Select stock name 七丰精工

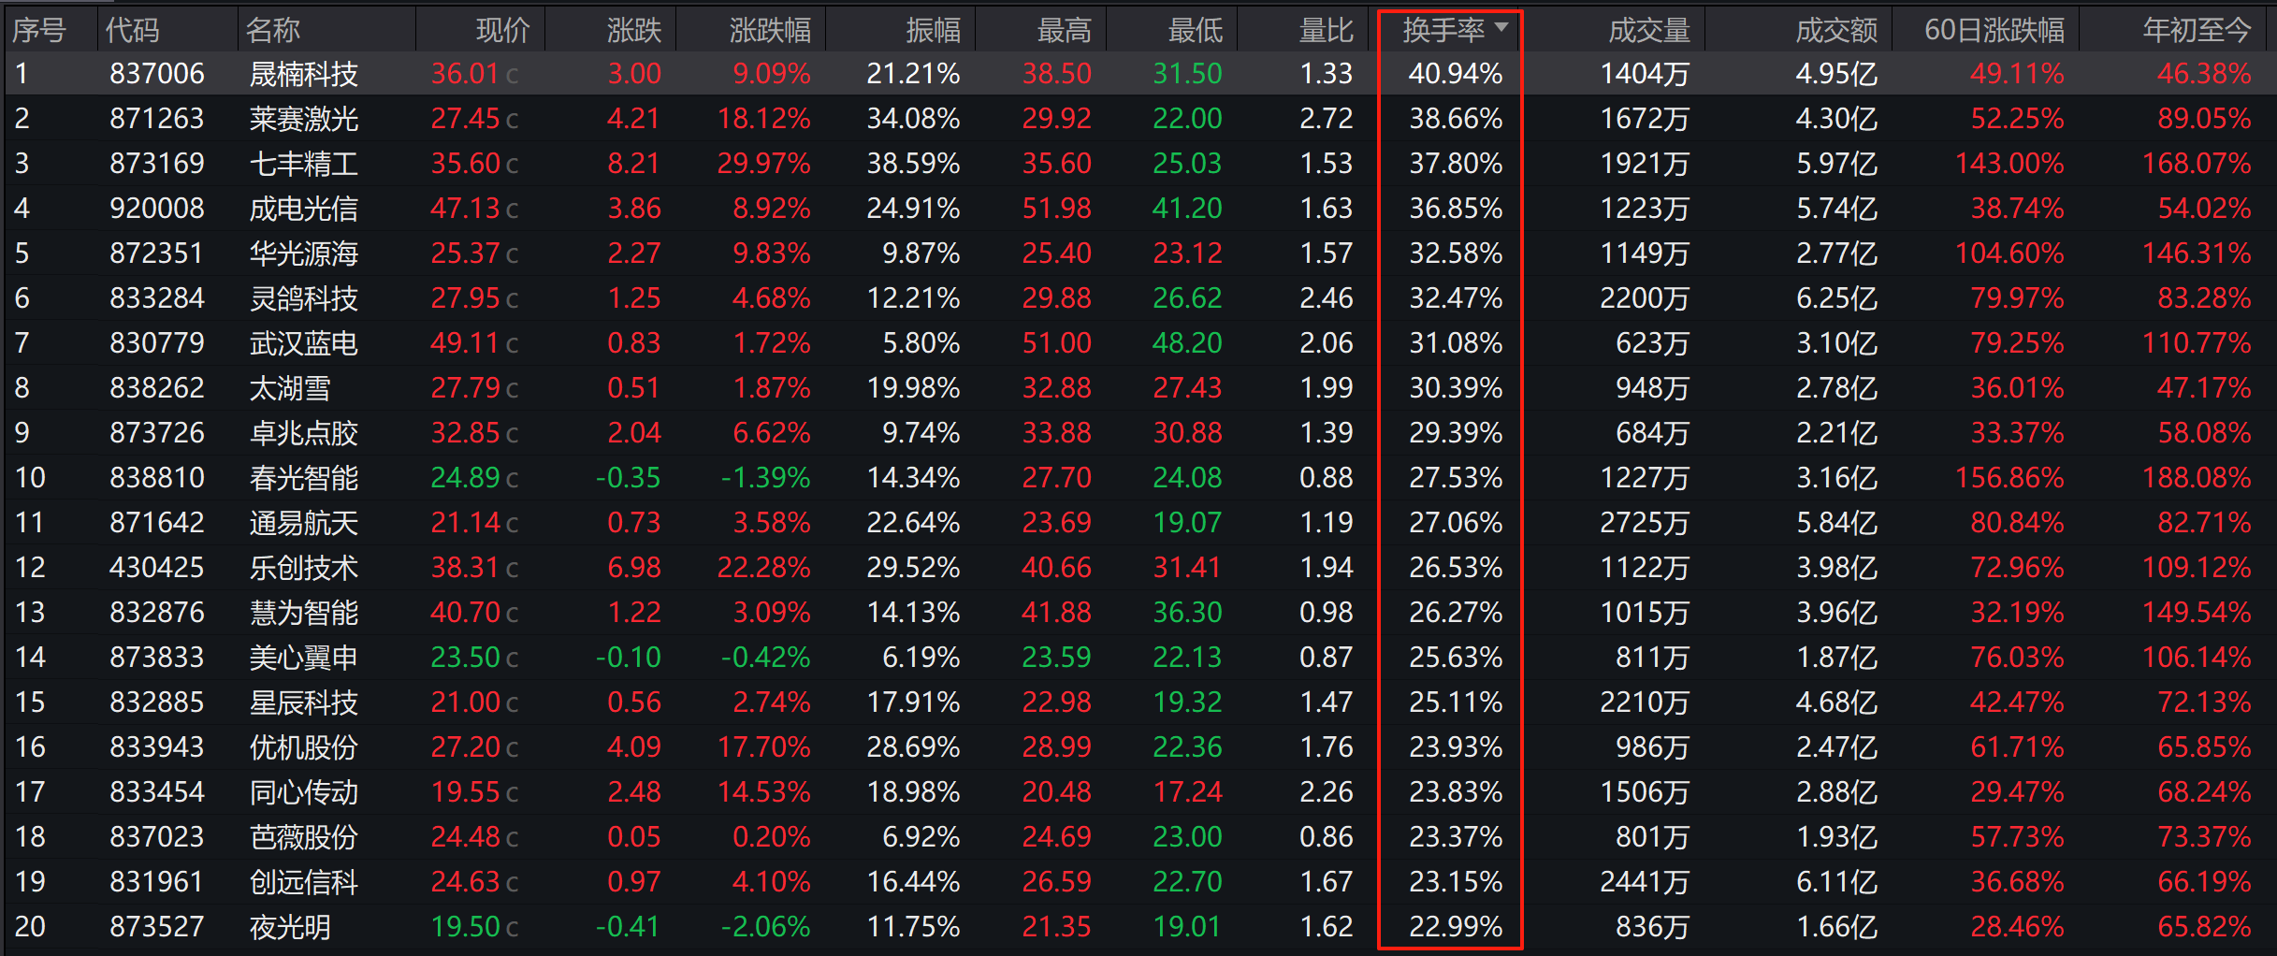(x=304, y=164)
